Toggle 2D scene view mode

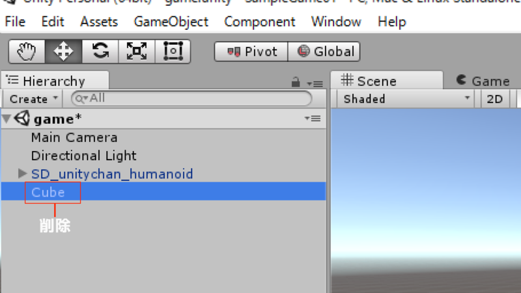click(494, 99)
